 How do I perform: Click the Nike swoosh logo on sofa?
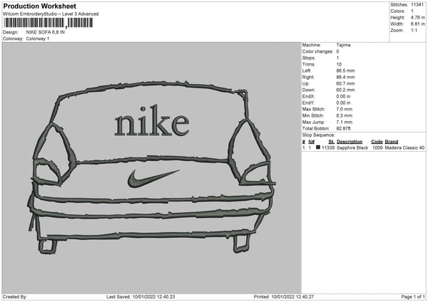pyautogui.click(x=153, y=179)
